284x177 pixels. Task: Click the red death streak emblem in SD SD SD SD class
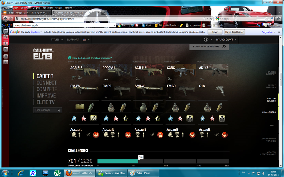[x=96, y=135]
